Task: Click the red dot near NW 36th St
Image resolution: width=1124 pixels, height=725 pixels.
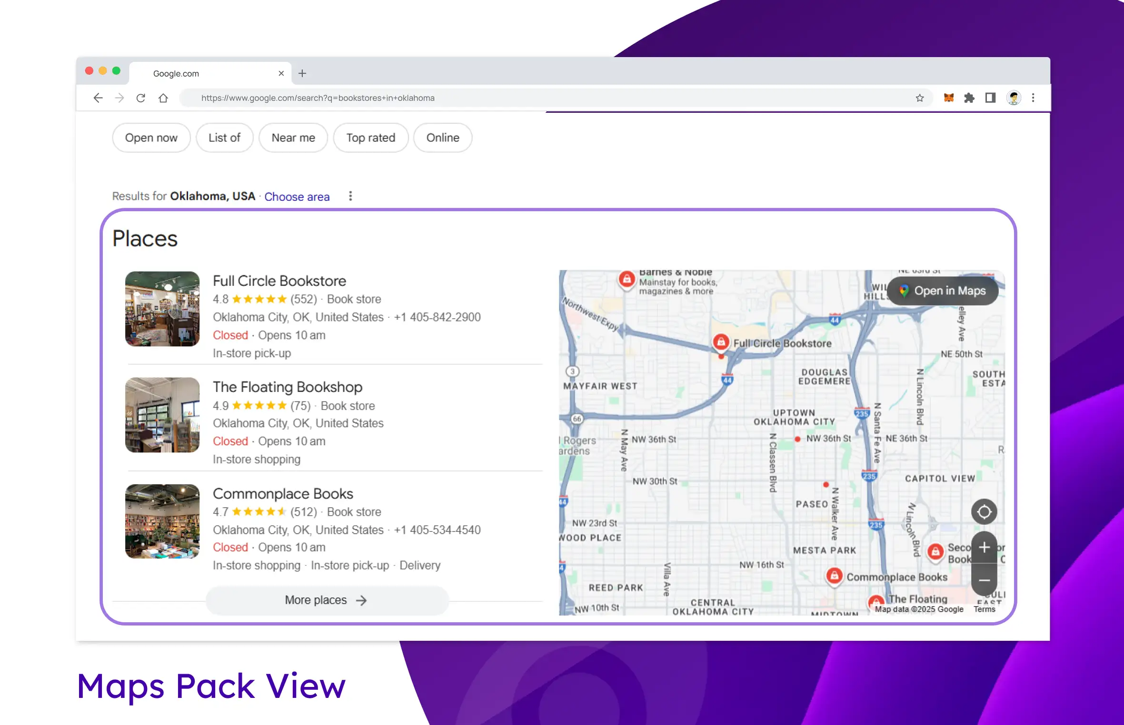Action: (797, 439)
